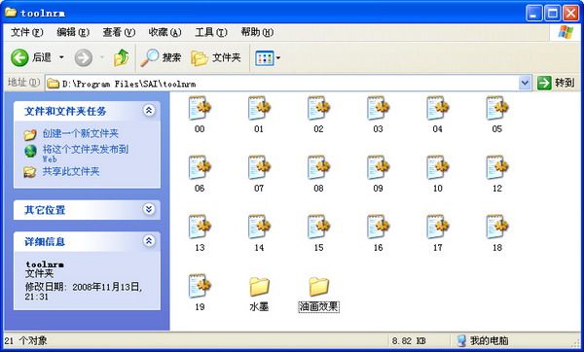Click the green Back arrow button

click(x=19, y=57)
